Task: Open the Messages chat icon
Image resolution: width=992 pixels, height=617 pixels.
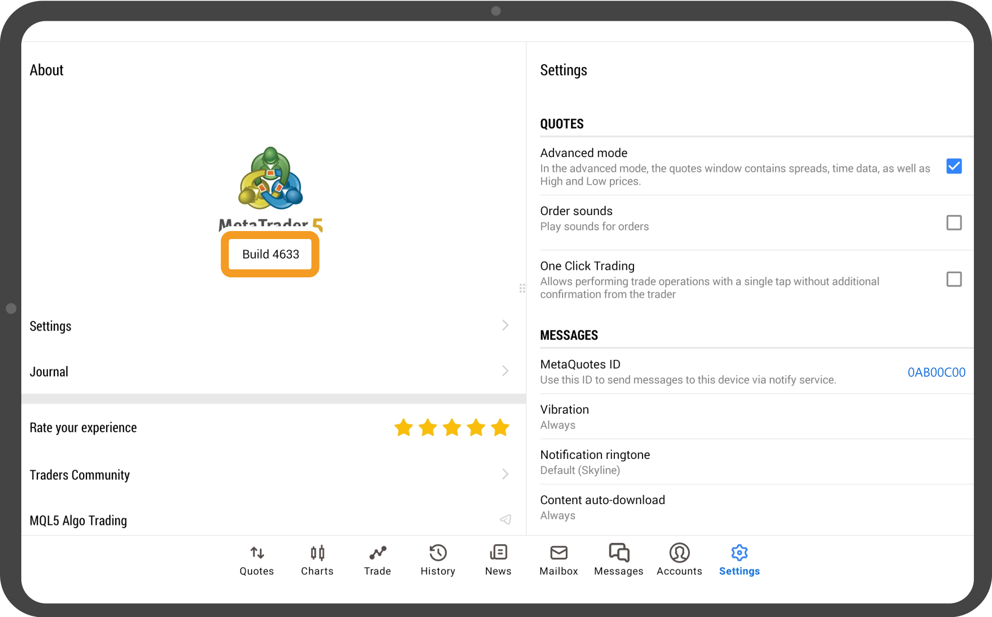Action: [x=619, y=553]
